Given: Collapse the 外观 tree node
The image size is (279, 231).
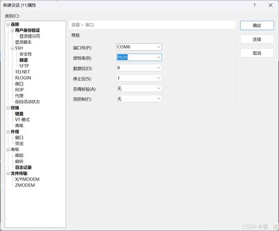Looking at the screenshot, I should (x=8, y=132).
